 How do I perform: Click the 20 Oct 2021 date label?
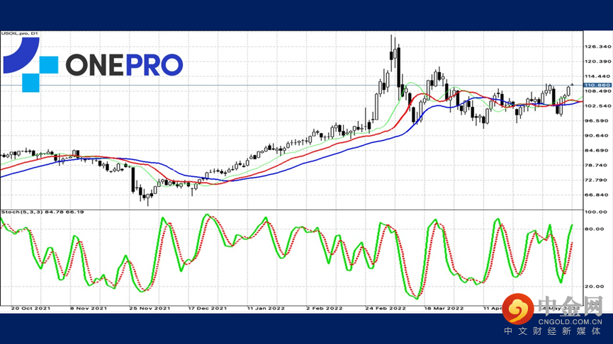click(x=30, y=308)
